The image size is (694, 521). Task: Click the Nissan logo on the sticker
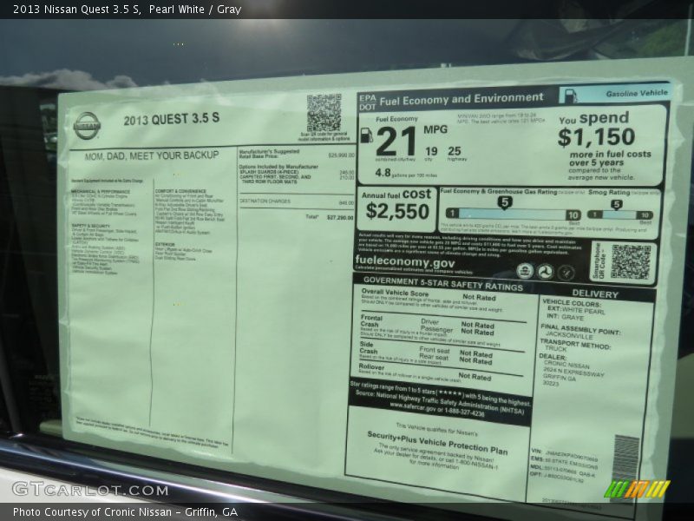(x=87, y=126)
